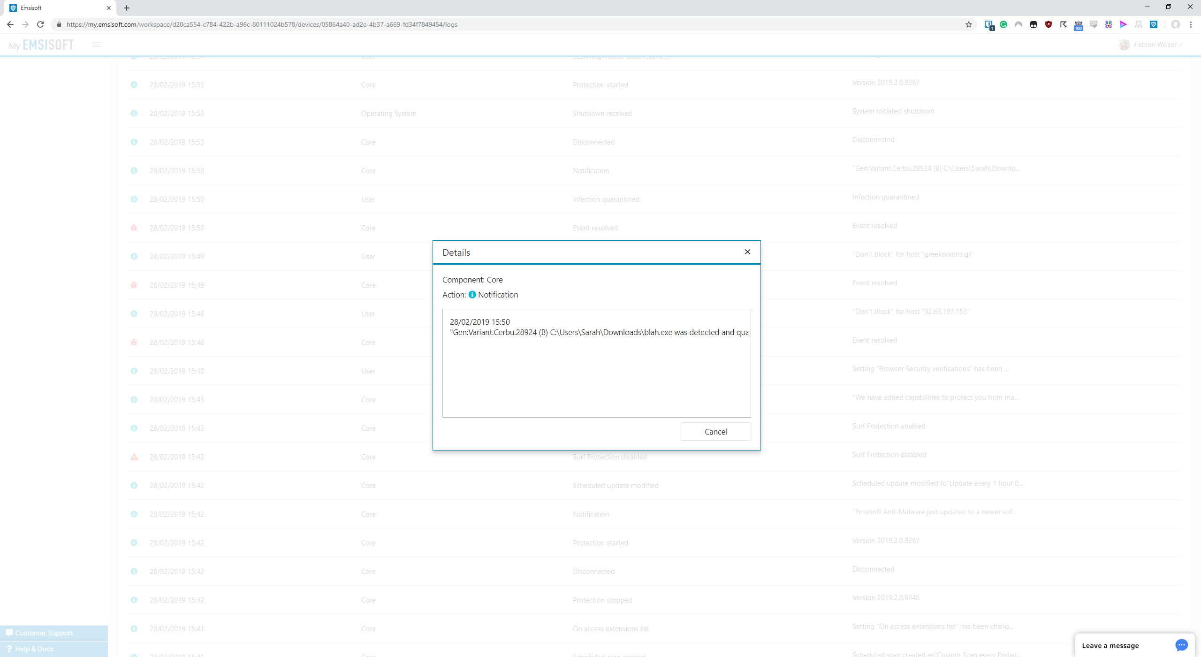Screen dimensions: 1201x657
Task: Bookmark this page with star icon
Action: (x=969, y=24)
